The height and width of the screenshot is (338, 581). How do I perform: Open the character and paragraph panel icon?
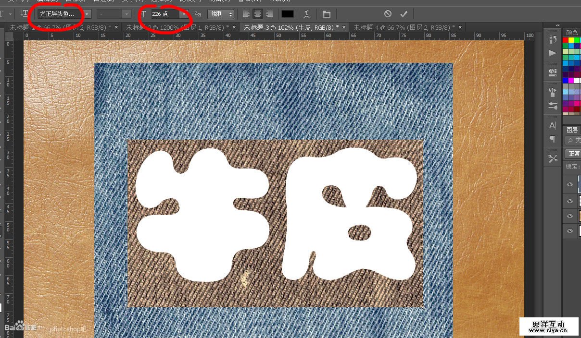(x=326, y=14)
